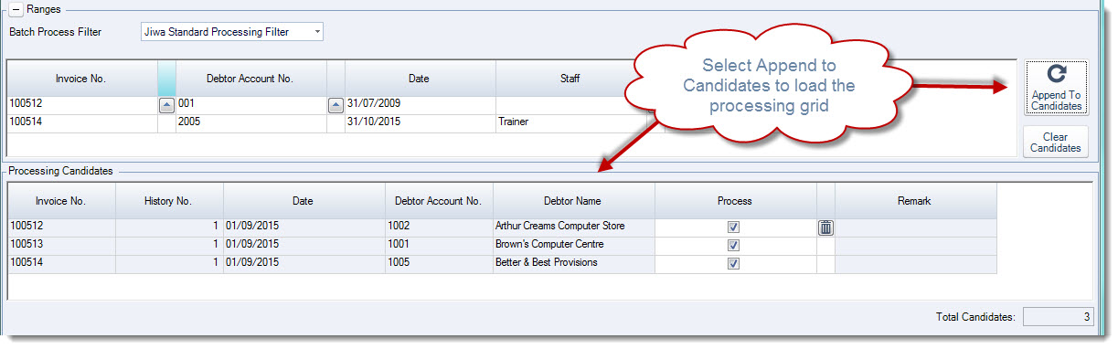The image size is (1118, 349).
Task: Click candidate invoice 100513
Action: pyautogui.click(x=61, y=246)
